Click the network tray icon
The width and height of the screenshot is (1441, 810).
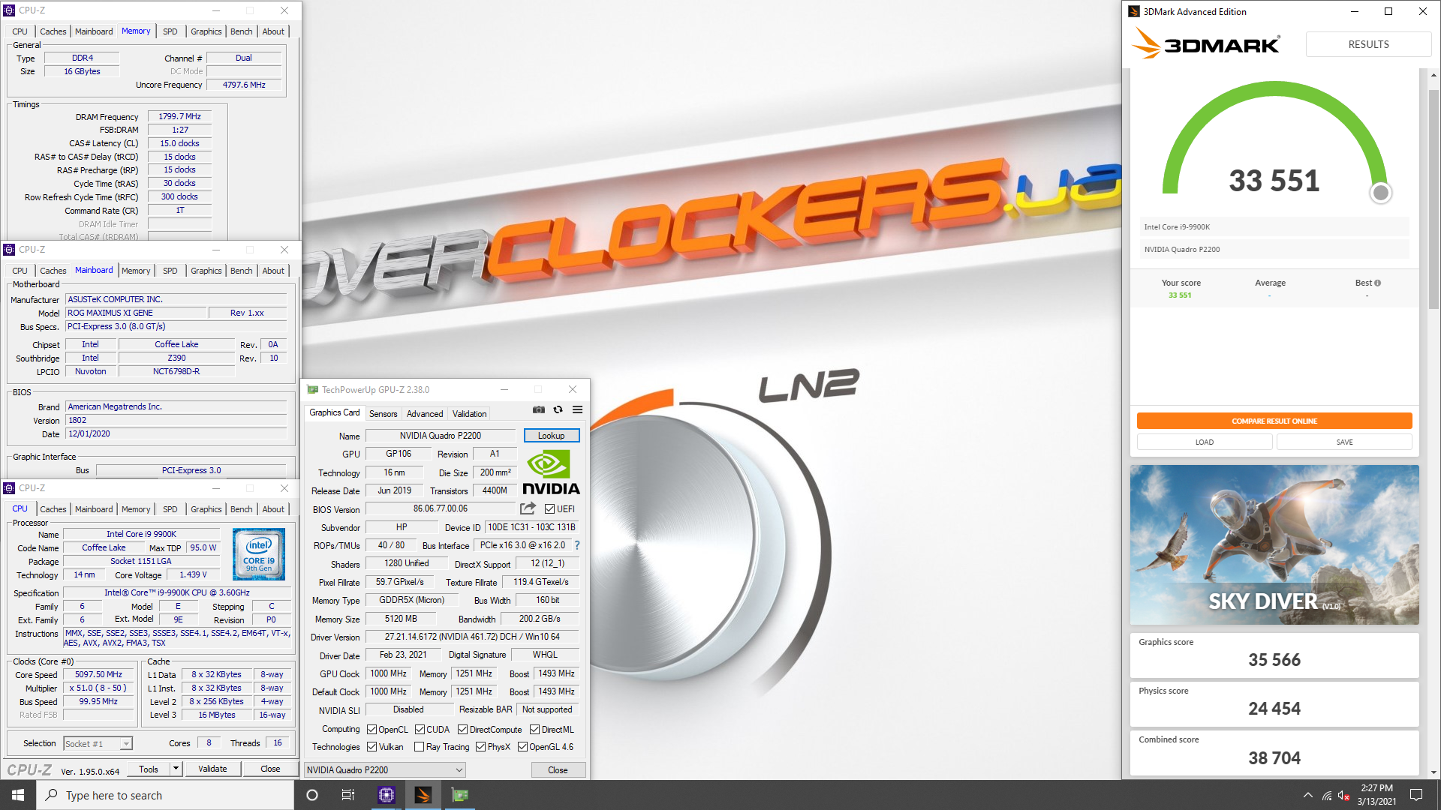pyautogui.click(x=1327, y=795)
